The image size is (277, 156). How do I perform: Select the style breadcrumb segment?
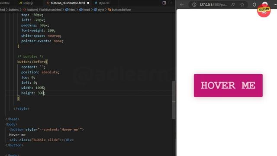point(99,10)
